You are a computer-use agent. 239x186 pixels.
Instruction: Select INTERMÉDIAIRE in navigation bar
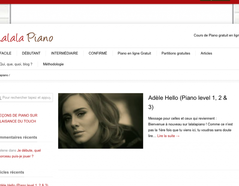tap(65, 53)
